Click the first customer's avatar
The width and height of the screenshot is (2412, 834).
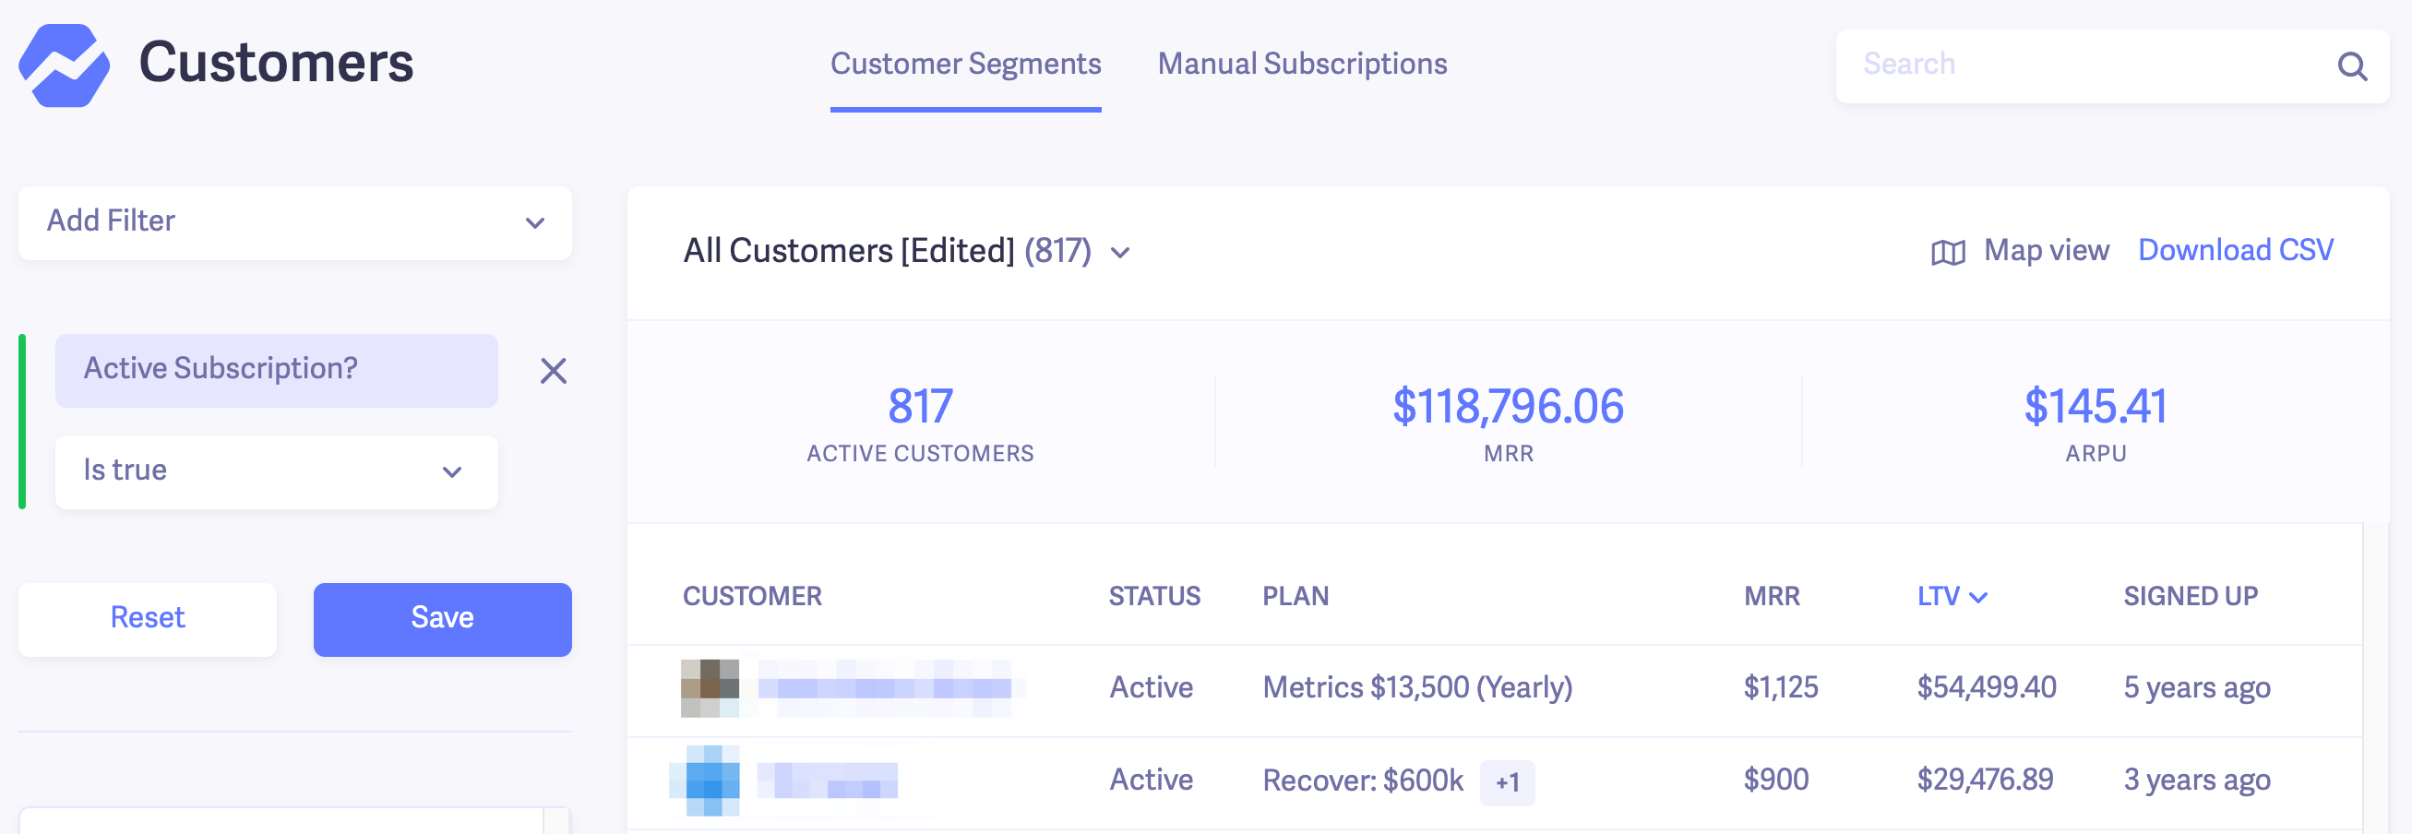[710, 688]
